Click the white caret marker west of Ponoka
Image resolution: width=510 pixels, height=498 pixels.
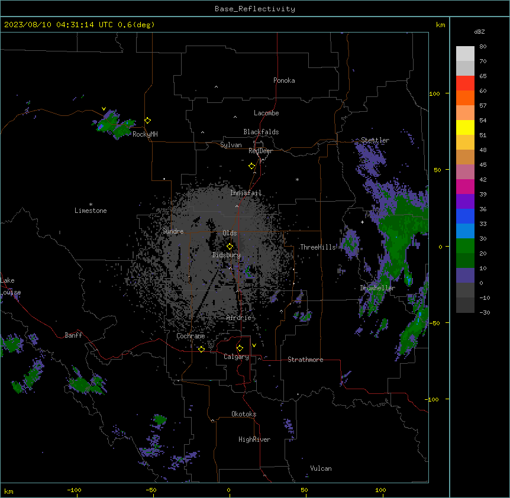217,87
